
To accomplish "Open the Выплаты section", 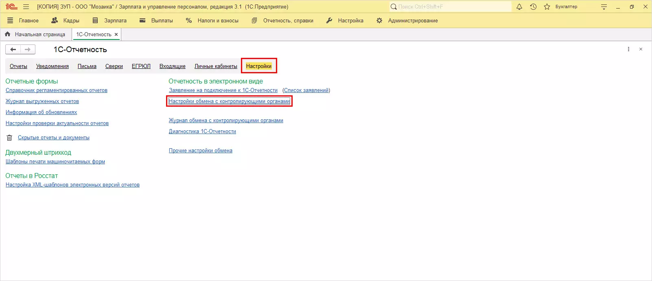I will pyautogui.click(x=156, y=20).
